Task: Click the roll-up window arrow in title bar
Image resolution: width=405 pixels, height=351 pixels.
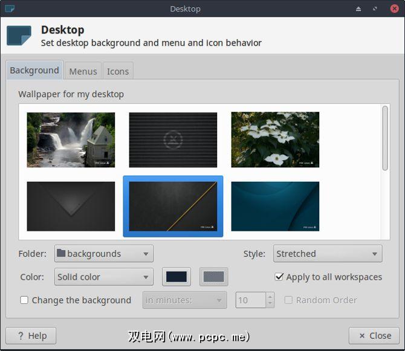Action: coord(358,8)
